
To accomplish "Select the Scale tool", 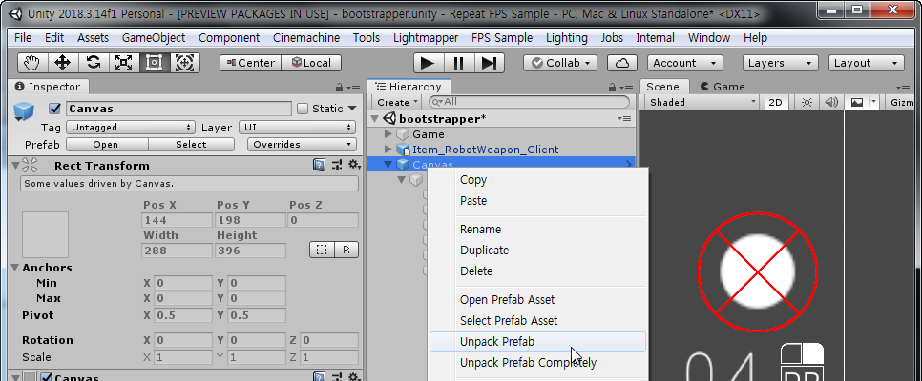I will 124,63.
